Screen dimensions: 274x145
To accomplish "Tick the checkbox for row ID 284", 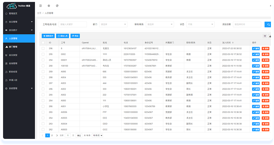I will [43, 101].
